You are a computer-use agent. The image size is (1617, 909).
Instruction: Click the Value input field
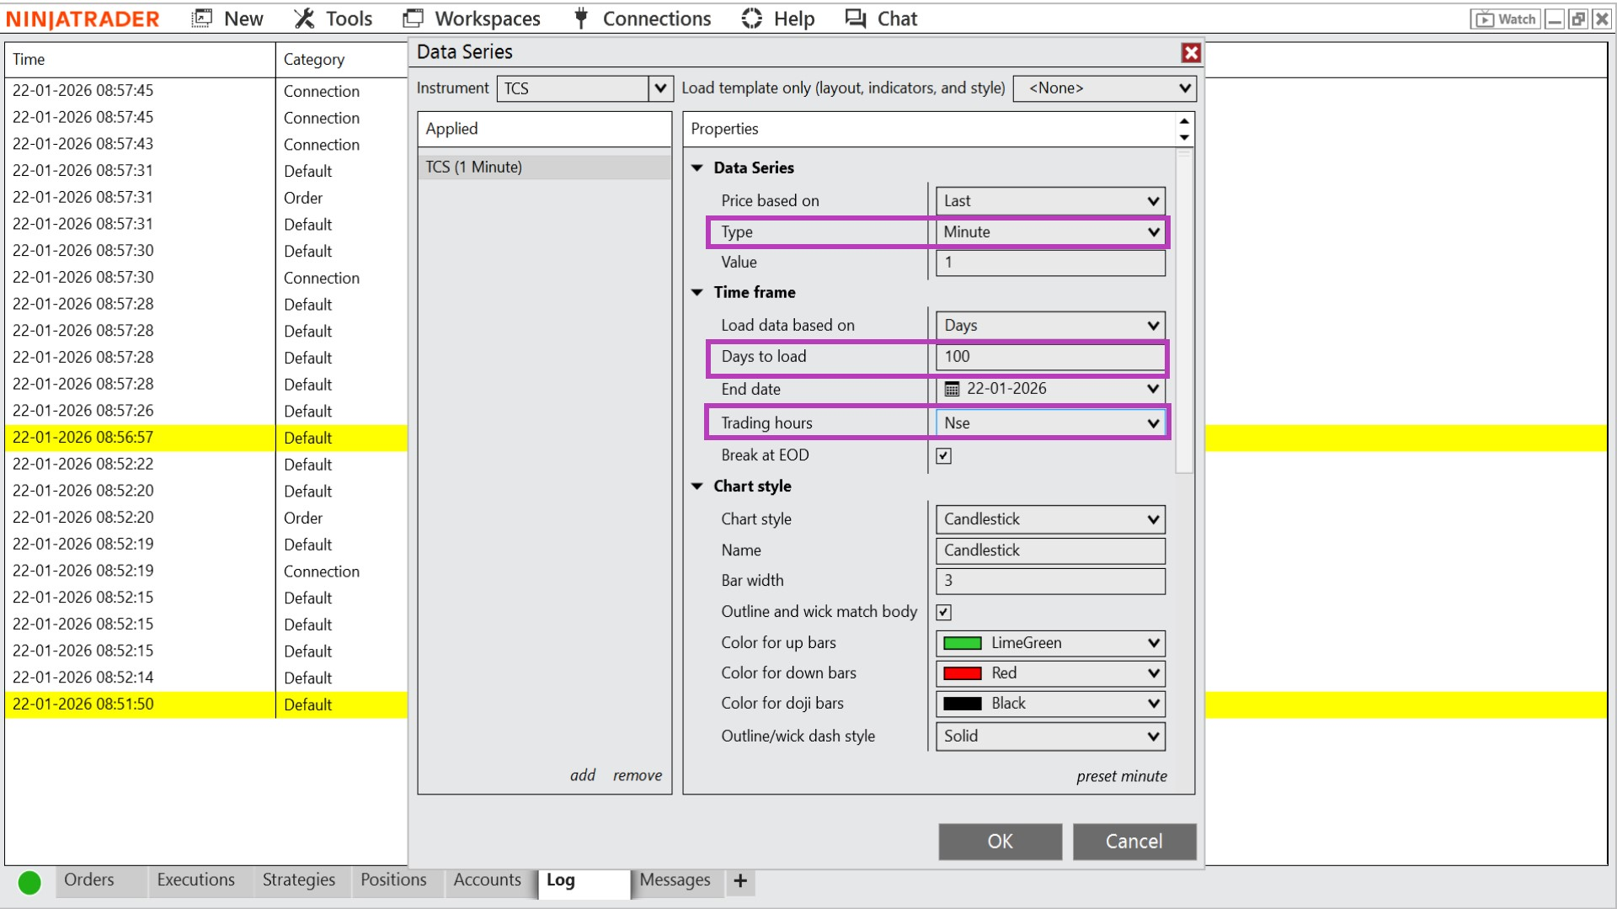click(x=1050, y=263)
